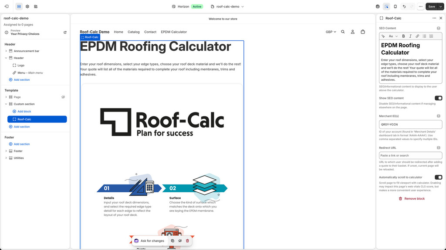Insert a link in SEO Content editor
Screen dimensions: 446x250
click(x=417, y=36)
